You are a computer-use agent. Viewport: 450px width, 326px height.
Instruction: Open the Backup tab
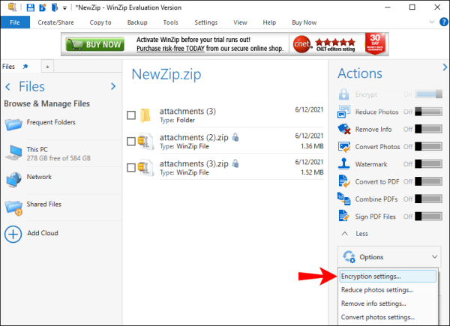tap(137, 22)
